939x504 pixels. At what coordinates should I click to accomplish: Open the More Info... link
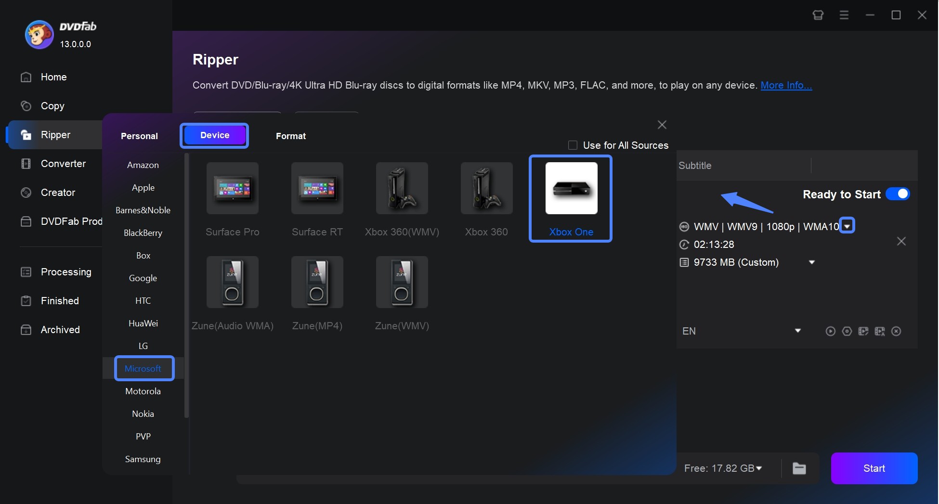[x=786, y=85]
